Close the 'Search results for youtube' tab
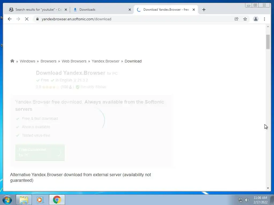 tap(66, 10)
